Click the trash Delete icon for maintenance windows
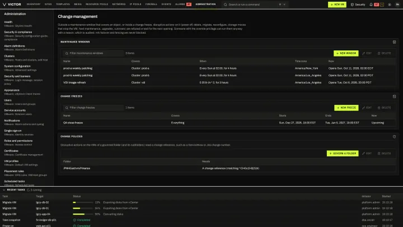 (379, 53)
